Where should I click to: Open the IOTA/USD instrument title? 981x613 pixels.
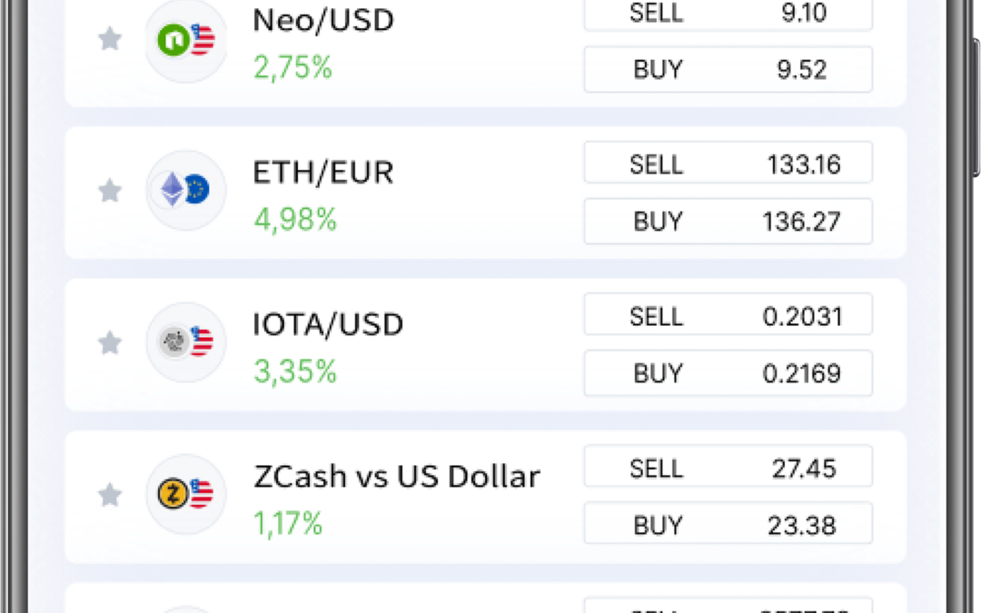[x=328, y=324]
